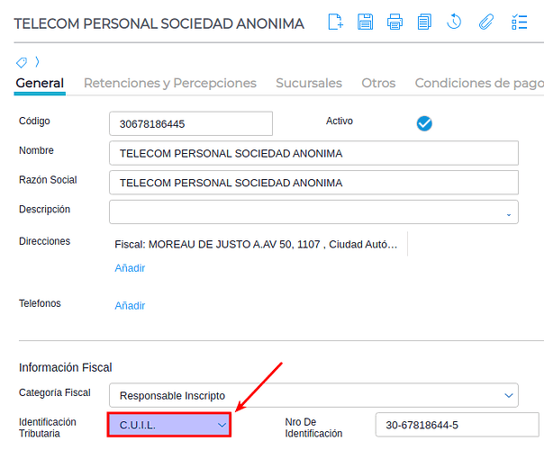Image resolution: width=544 pixels, height=450 pixels.
Task: Toggle the Activo checkbox
Action: pos(424,123)
